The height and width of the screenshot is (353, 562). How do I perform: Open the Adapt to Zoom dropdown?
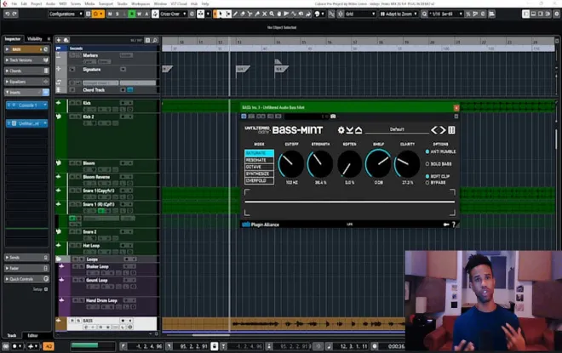click(399, 14)
